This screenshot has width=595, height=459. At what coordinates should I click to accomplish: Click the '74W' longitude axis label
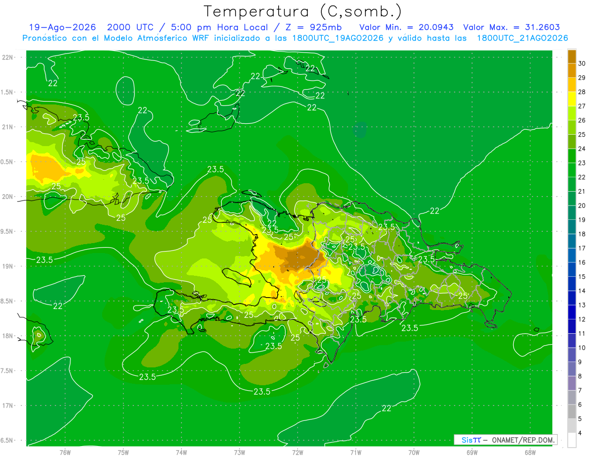181,452
